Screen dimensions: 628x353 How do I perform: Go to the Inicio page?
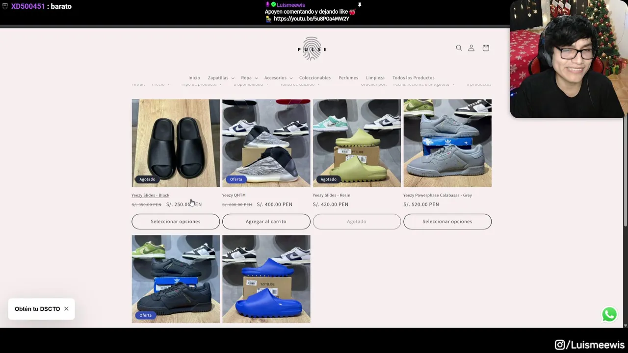pos(194,77)
